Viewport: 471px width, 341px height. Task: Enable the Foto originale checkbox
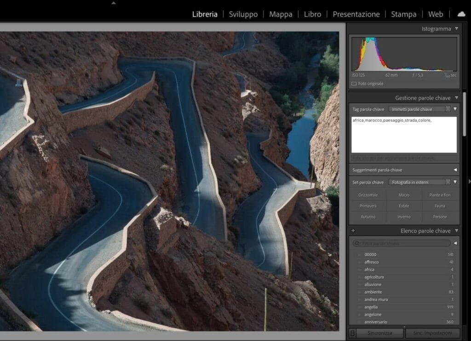point(353,84)
